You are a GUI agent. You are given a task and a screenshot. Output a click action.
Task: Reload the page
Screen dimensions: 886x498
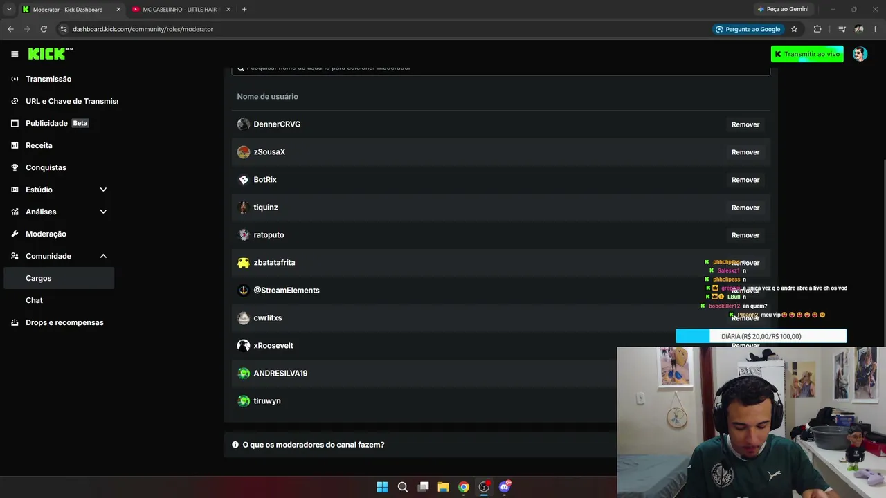coord(44,29)
